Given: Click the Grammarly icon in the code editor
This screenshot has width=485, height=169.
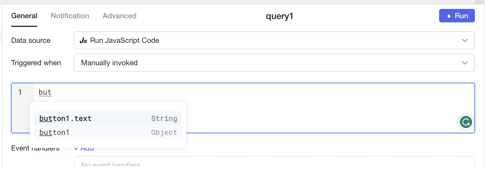Looking at the screenshot, I should [x=466, y=122].
